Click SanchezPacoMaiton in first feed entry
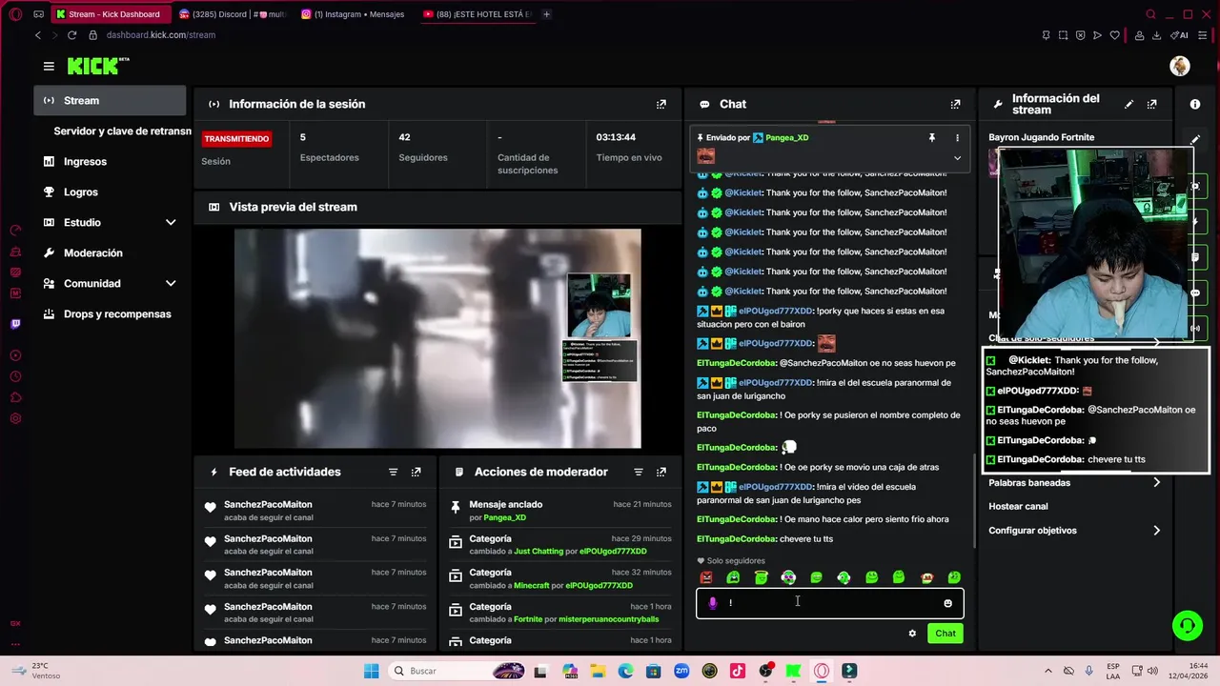This screenshot has width=1220, height=686. pos(268,504)
